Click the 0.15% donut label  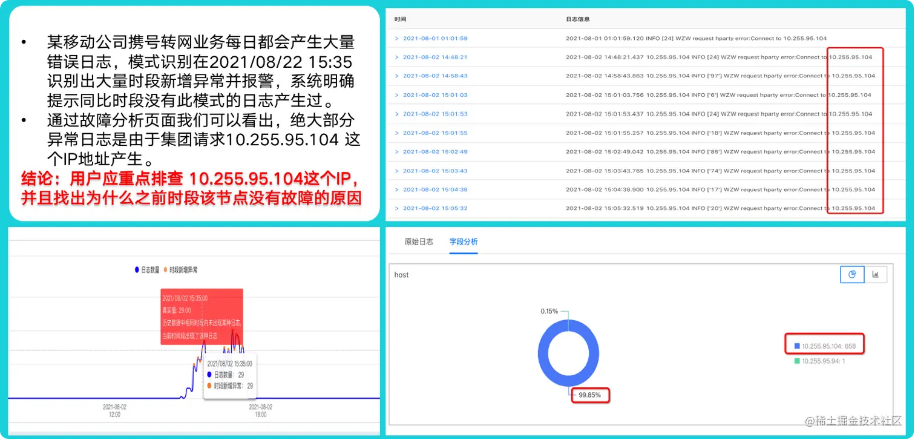(x=549, y=311)
